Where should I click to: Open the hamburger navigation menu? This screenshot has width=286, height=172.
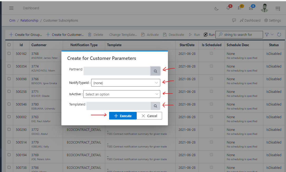click(11, 8)
